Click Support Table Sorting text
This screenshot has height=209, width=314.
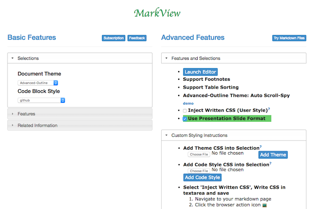point(211,87)
